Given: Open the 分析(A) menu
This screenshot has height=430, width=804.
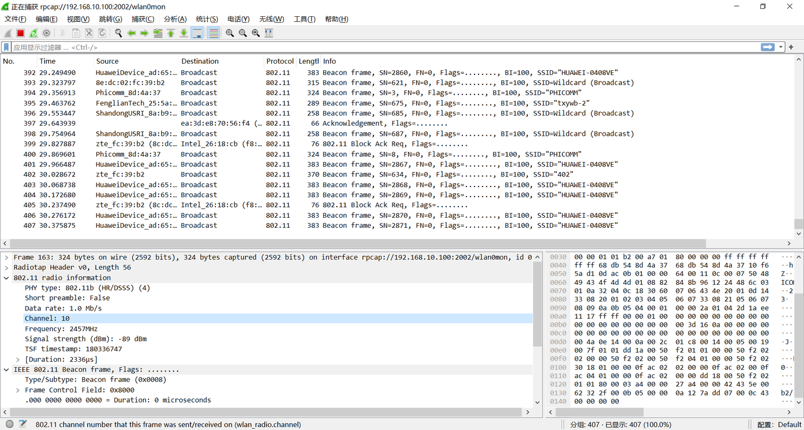Looking at the screenshot, I should coord(175,19).
